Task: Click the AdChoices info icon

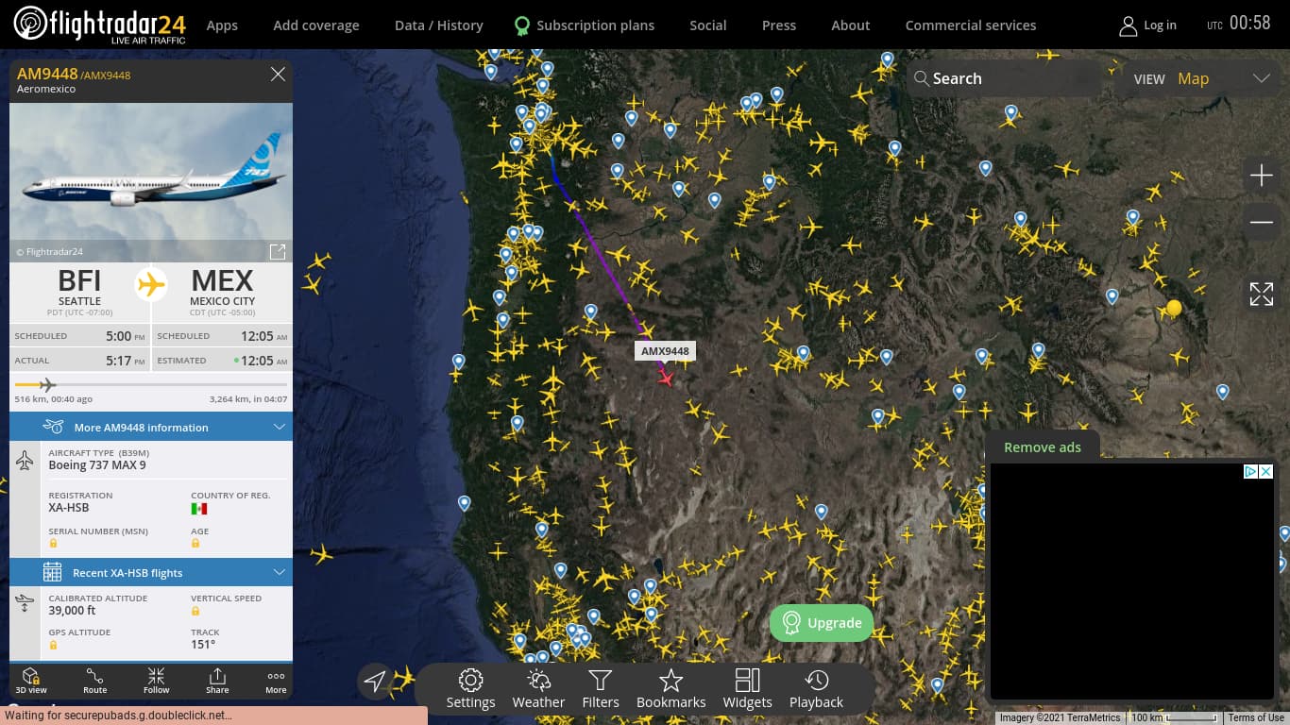Action: (1250, 471)
